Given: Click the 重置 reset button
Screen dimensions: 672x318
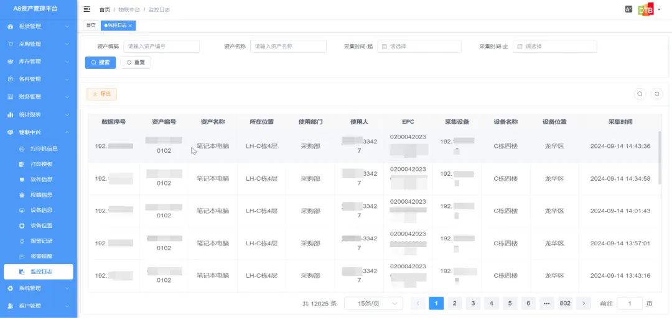Looking at the screenshot, I should [x=136, y=63].
